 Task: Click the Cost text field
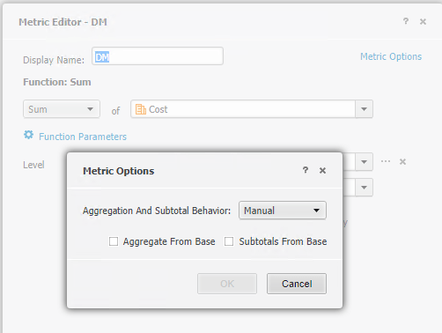(x=243, y=109)
